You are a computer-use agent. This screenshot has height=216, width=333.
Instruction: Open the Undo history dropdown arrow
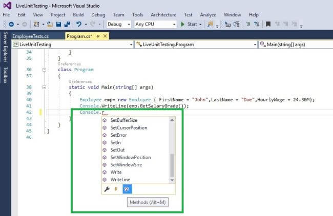[x=86, y=25]
